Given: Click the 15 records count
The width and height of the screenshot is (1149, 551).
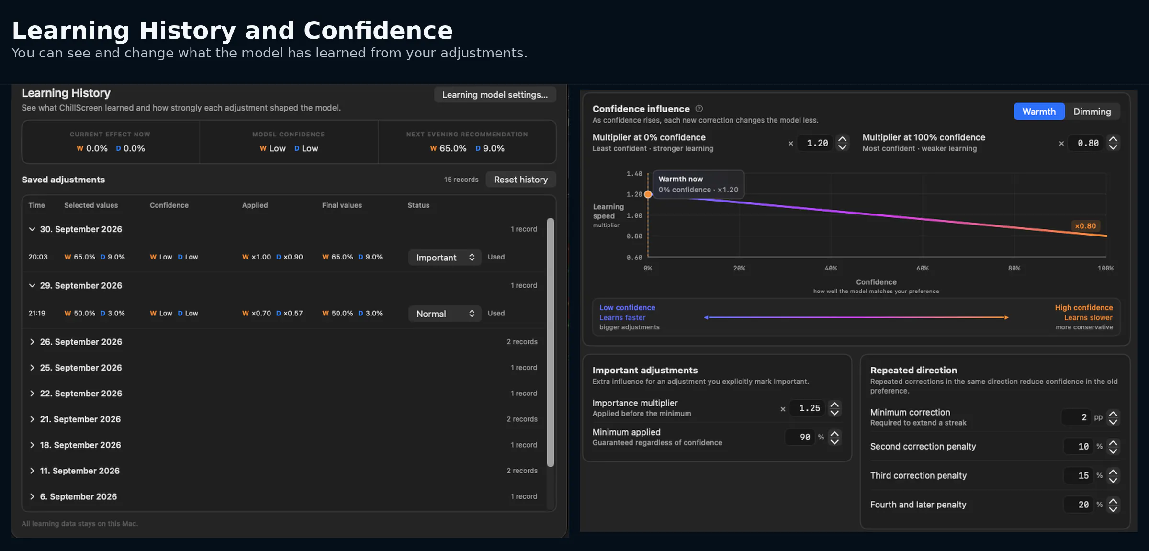Looking at the screenshot, I should pos(461,180).
